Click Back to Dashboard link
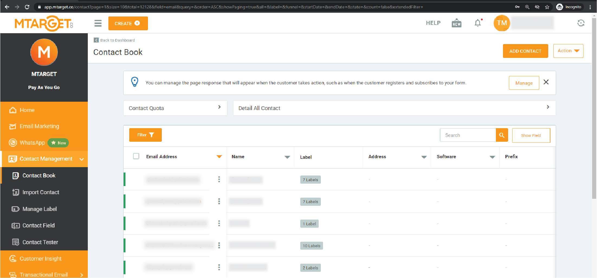597x278 pixels. coord(117,40)
